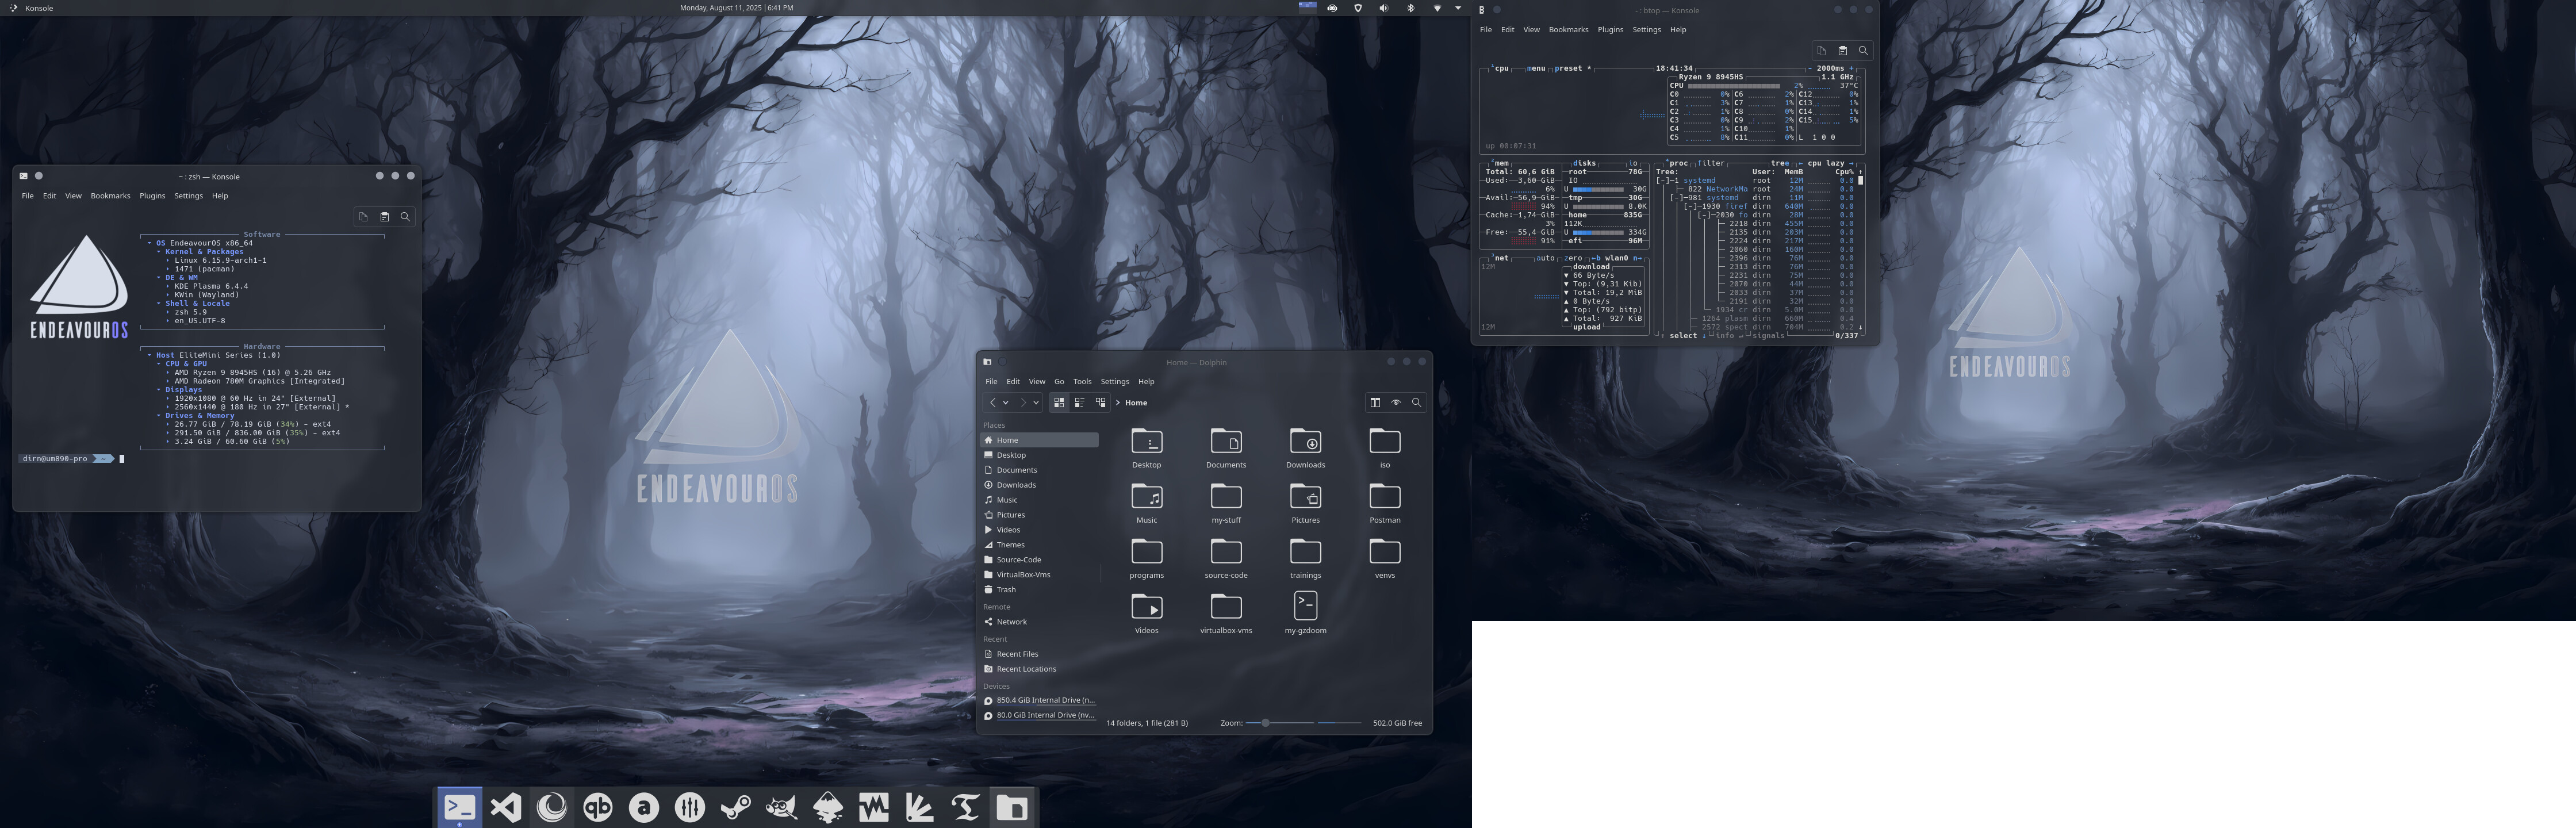Image resolution: width=2576 pixels, height=828 pixels.
Task: Switch Dolphin to Details view mode
Action: tap(1101, 403)
